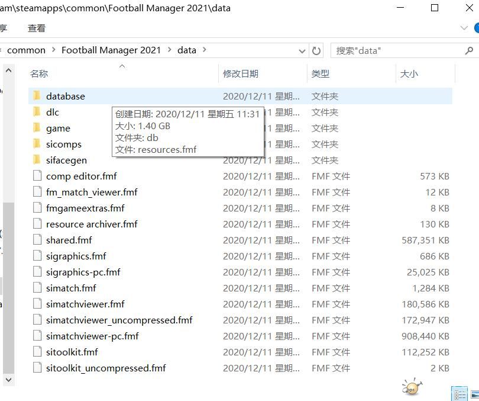This screenshot has height=401, width=479.
Task: Open the game folder icon
Action: click(37, 128)
